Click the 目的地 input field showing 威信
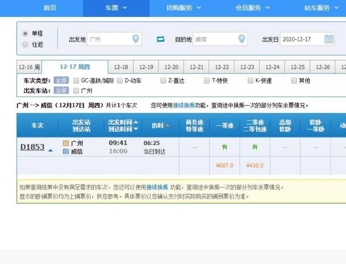 coord(220,39)
